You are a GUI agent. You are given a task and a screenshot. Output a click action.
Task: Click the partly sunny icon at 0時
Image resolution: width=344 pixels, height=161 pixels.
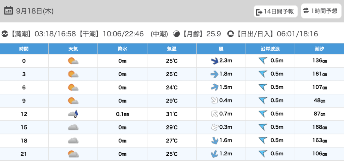click(x=73, y=61)
